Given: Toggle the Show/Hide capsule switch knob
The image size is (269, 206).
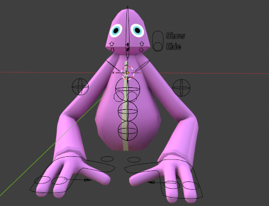Looking at the screenshot, I should 158,47.
